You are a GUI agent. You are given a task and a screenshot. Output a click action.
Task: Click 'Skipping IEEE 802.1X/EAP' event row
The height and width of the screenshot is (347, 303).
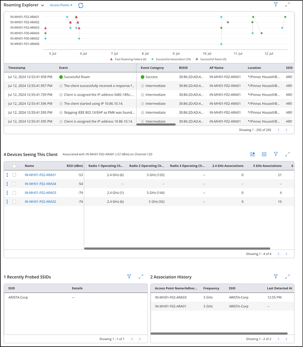149,112
